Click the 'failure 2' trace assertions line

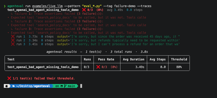tap(57, 21)
